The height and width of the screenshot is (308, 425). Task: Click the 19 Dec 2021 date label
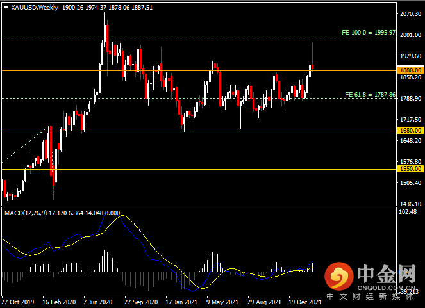pos(305,302)
